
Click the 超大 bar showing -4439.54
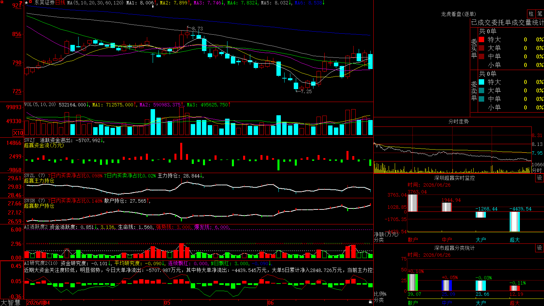[x=515, y=222]
